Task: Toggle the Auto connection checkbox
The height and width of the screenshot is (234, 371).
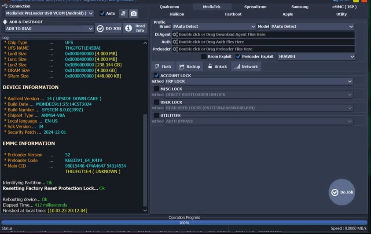Action: pos(102,14)
